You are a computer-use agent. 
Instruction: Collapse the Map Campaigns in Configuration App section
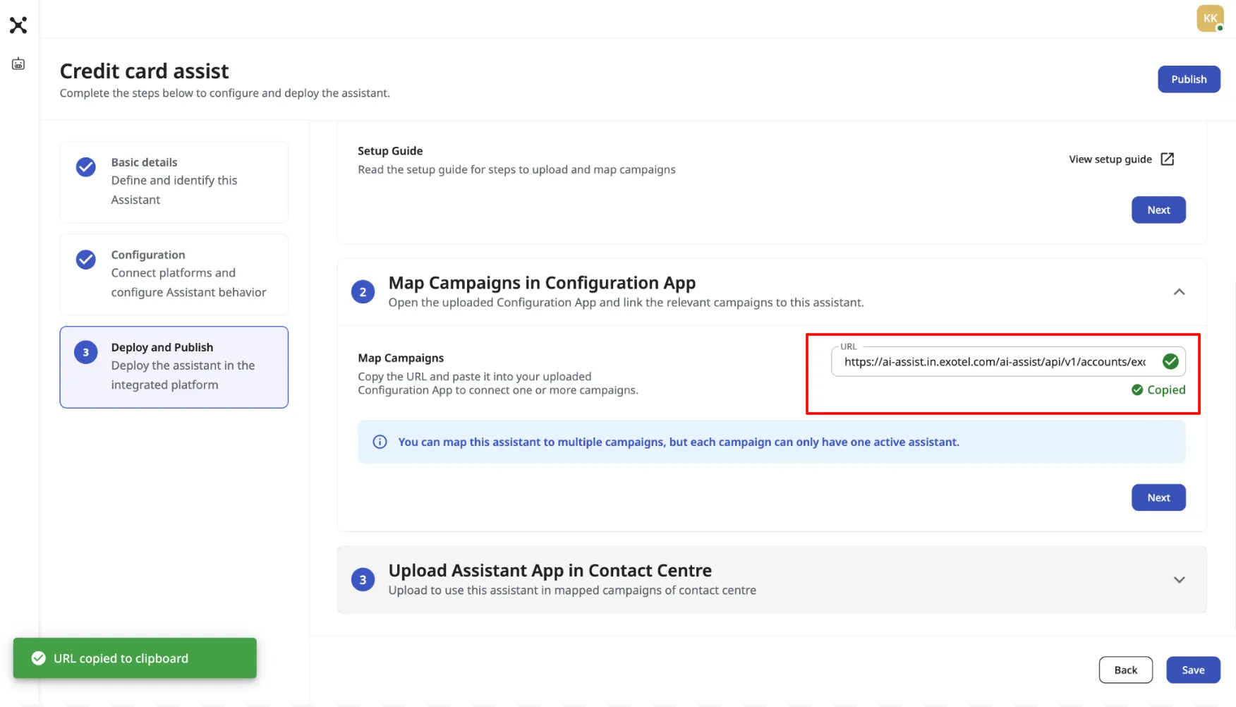tap(1179, 292)
